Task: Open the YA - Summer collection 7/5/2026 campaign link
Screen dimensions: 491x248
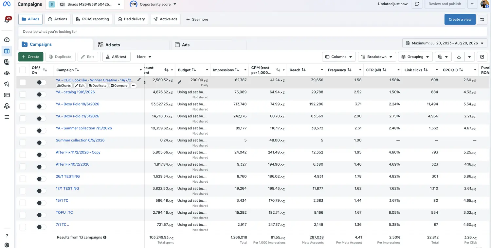Action: coord(84,128)
